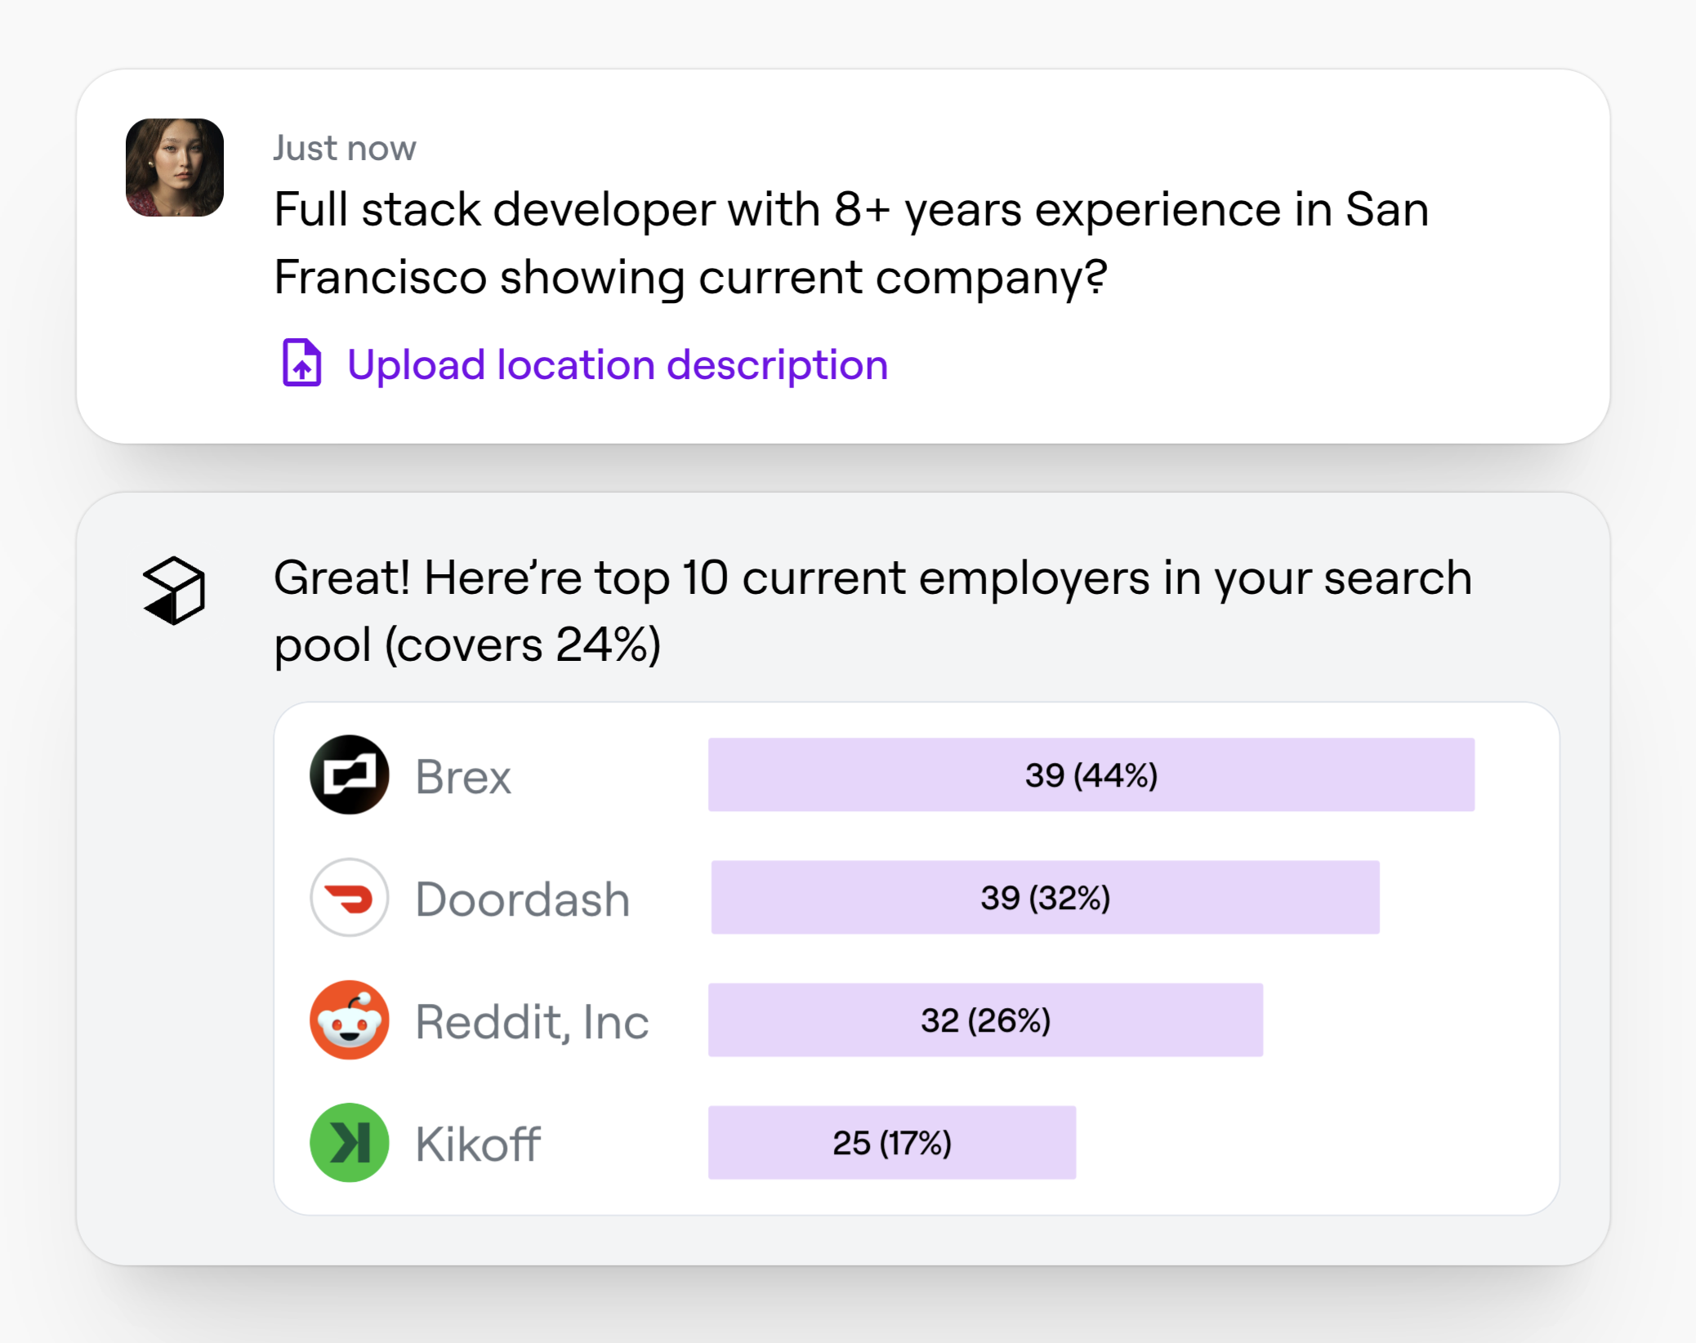Select the Kikoff employer name
Screen dimensions: 1696x1343
tap(477, 1144)
